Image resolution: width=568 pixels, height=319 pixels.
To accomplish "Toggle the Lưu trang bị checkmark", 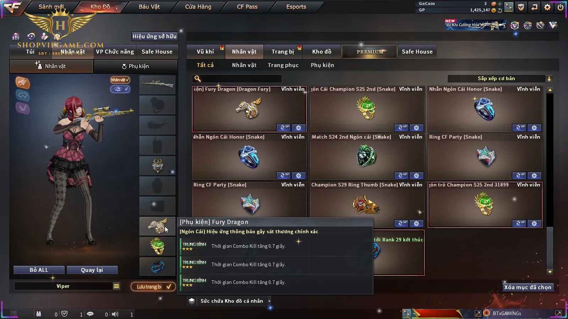I will point(169,286).
